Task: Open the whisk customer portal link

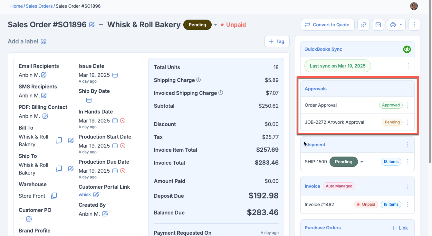Action: coord(85,195)
